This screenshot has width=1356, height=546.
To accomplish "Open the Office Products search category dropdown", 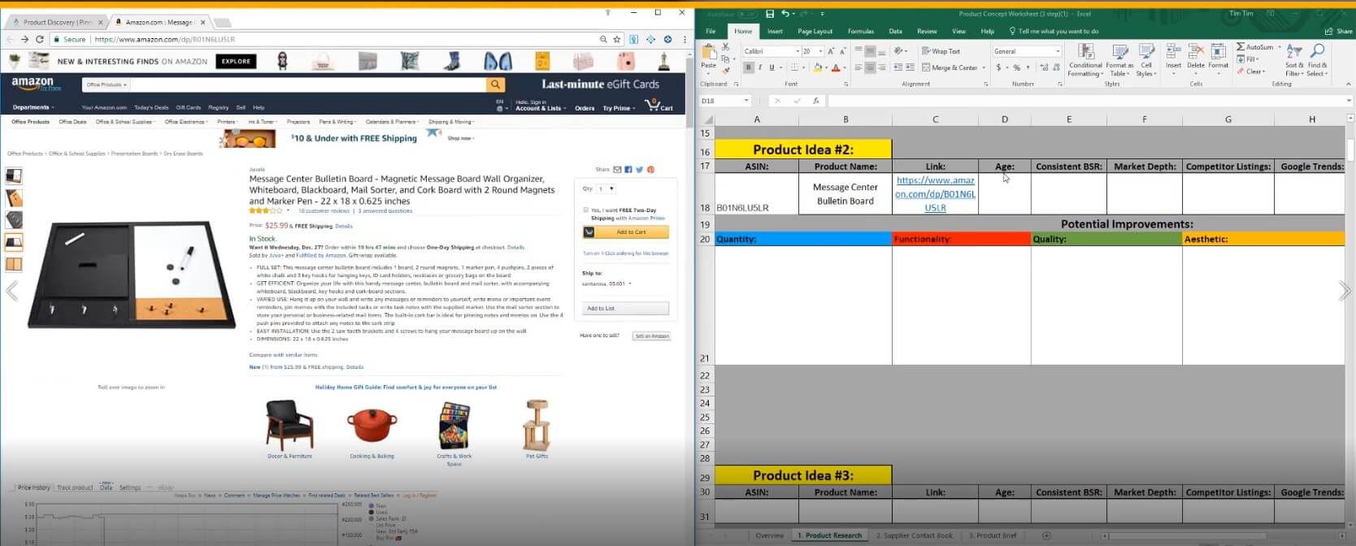I will point(106,84).
